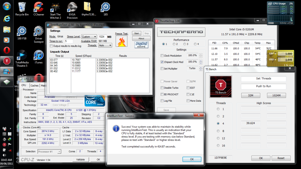Click Set Threads in TS Bench
This screenshot has width=301, height=169.
click(x=264, y=78)
